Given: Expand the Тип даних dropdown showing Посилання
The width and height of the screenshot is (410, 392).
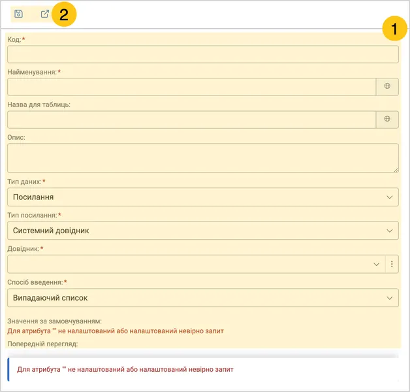Looking at the screenshot, I should click(203, 197).
